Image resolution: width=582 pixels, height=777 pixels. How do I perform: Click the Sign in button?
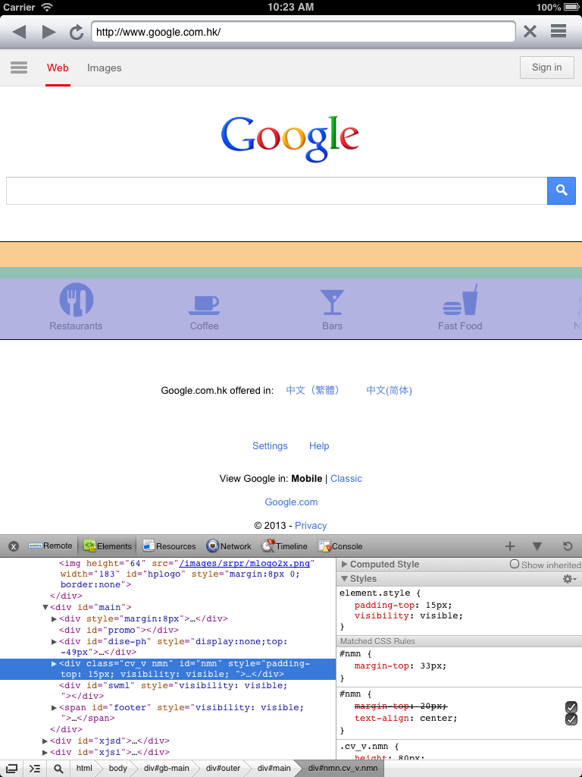(547, 68)
